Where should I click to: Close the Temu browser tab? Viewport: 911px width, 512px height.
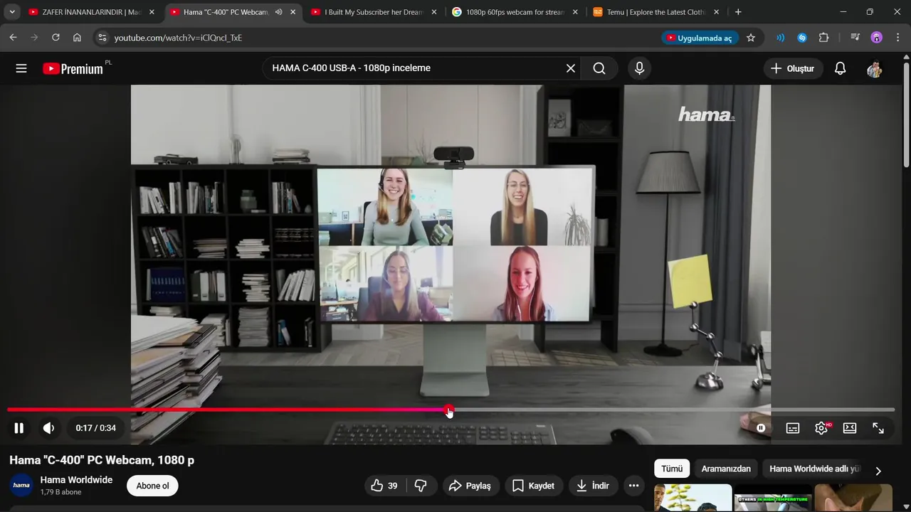[716, 12]
